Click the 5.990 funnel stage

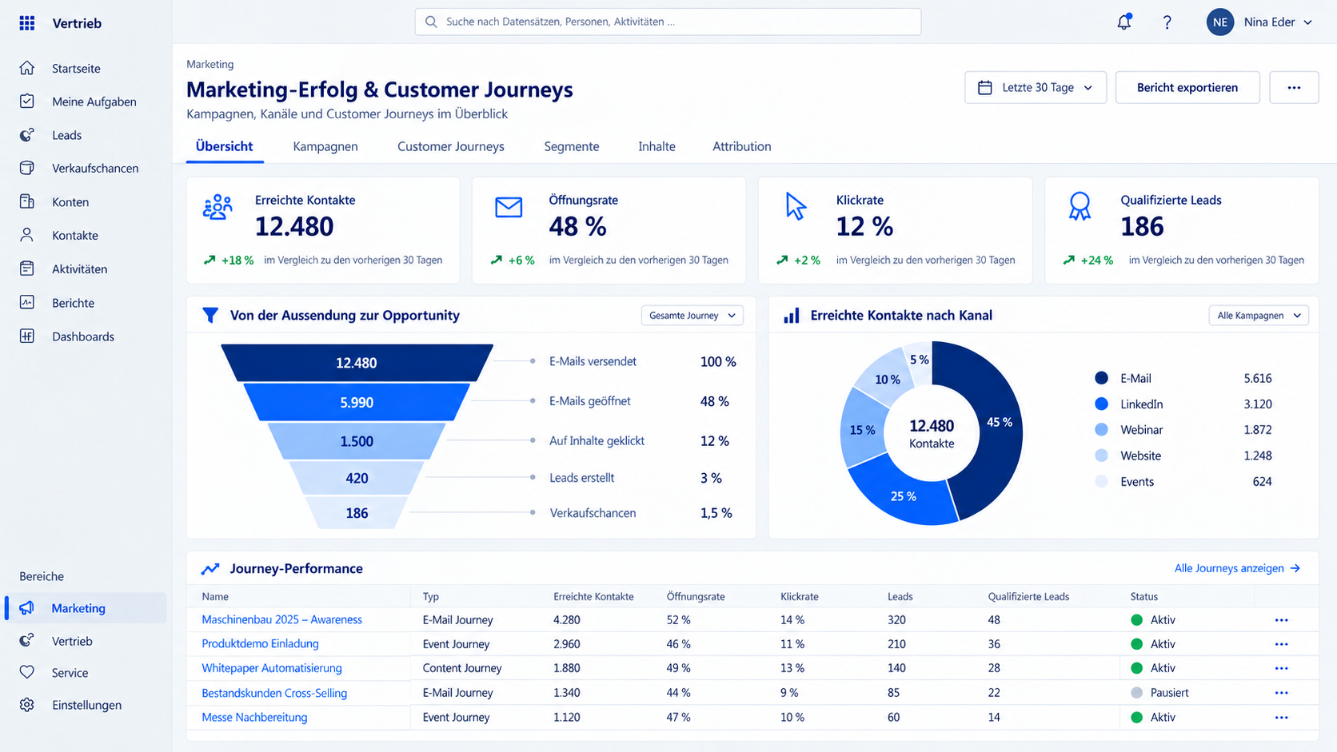pos(357,402)
